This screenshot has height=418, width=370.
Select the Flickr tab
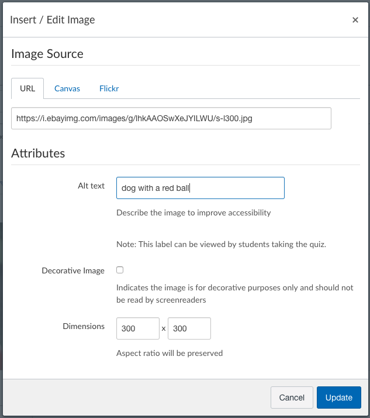click(109, 88)
